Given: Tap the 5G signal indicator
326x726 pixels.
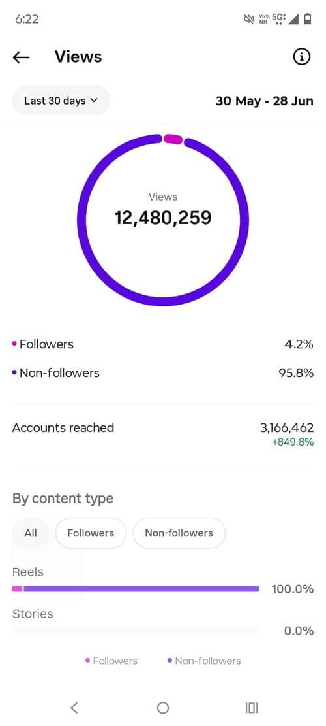Looking at the screenshot, I should [x=279, y=19].
